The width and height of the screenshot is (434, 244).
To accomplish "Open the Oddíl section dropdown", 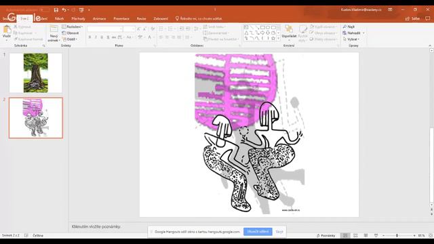I will (x=70, y=39).
